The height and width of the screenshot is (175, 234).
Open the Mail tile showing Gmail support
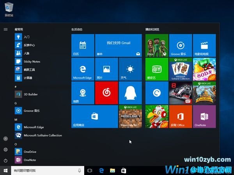click(118, 45)
